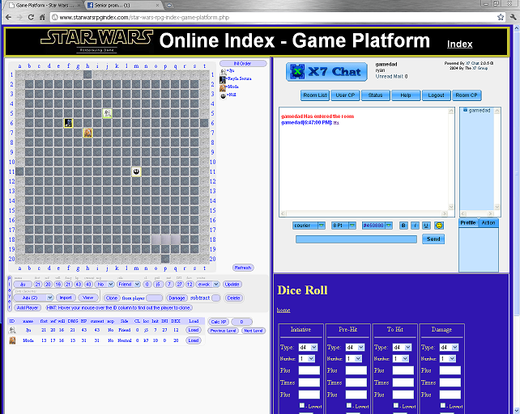Open the Room List menu
The height and width of the screenshot is (414, 520).
point(315,95)
